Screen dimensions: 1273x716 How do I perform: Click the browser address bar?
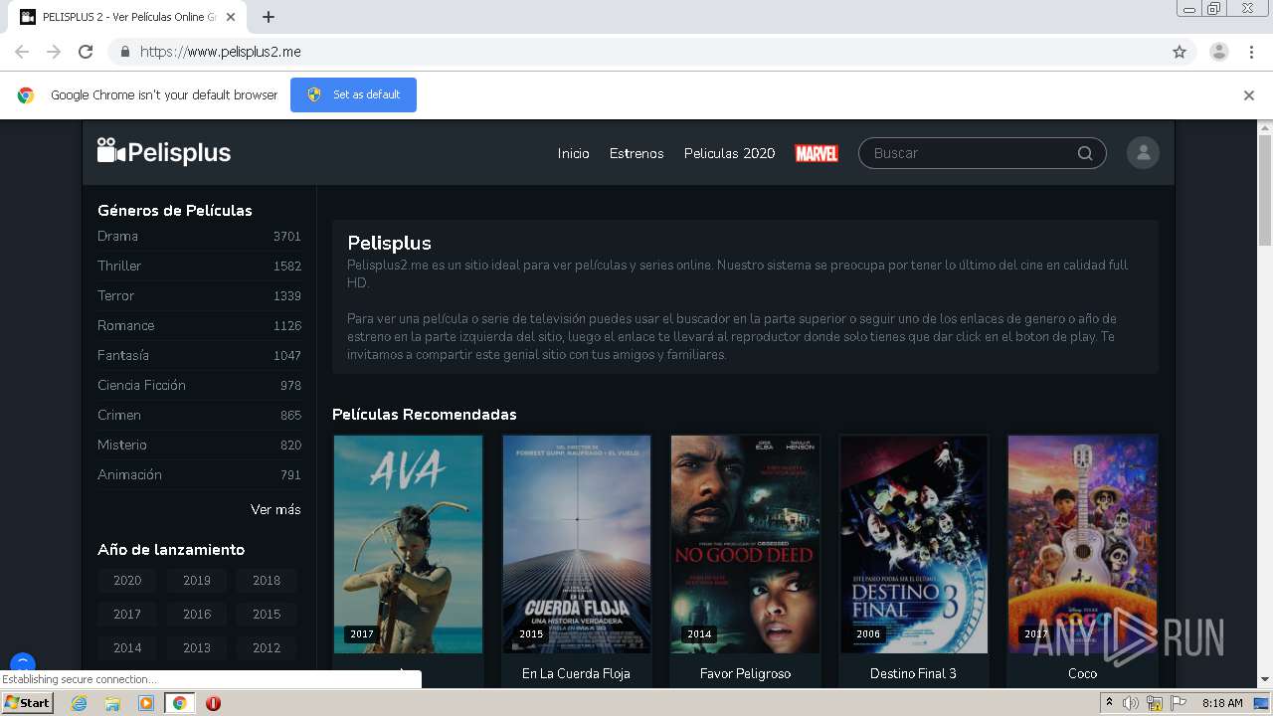tap(636, 52)
